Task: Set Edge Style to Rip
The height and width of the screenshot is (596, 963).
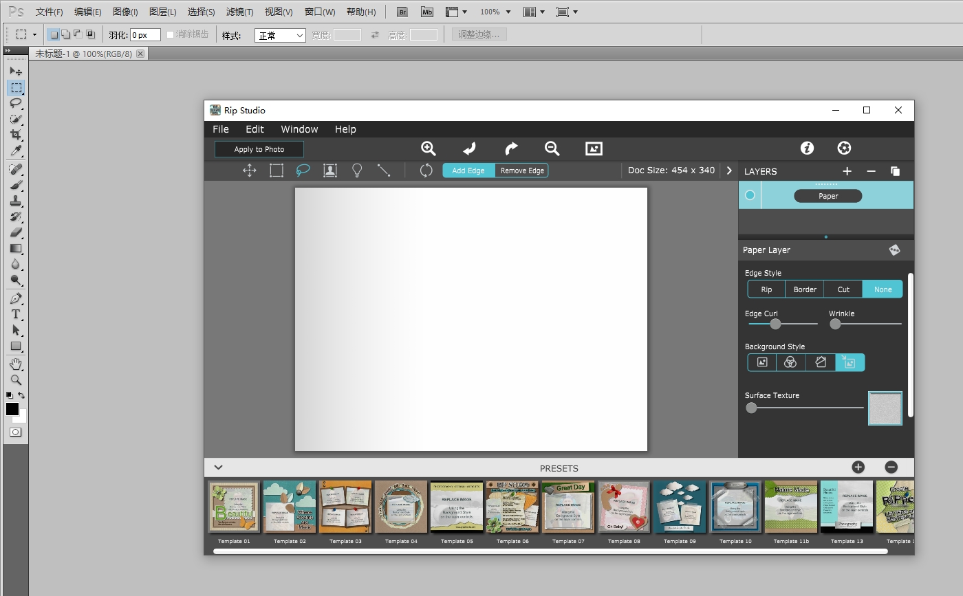Action: [x=766, y=289]
